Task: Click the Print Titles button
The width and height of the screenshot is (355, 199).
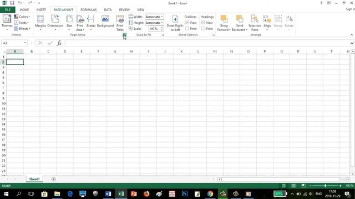Action: coord(120,23)
